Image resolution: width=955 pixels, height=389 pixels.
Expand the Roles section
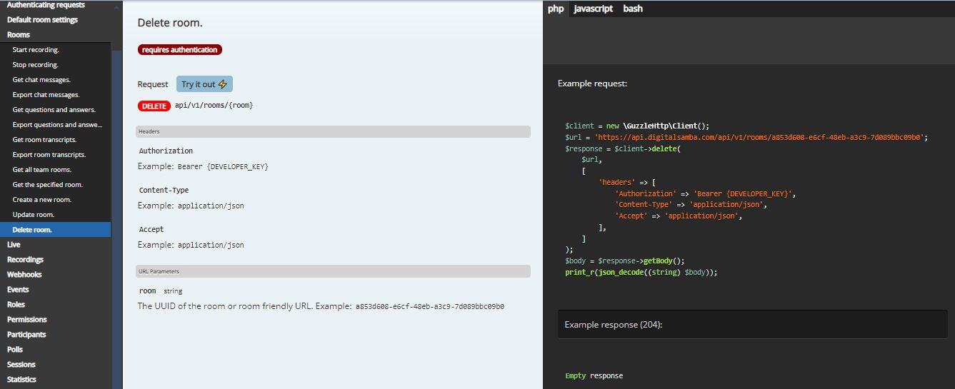(16, 305)
